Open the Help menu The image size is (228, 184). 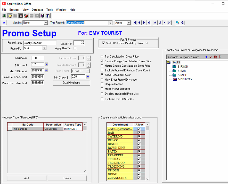[x=72, y=10]
